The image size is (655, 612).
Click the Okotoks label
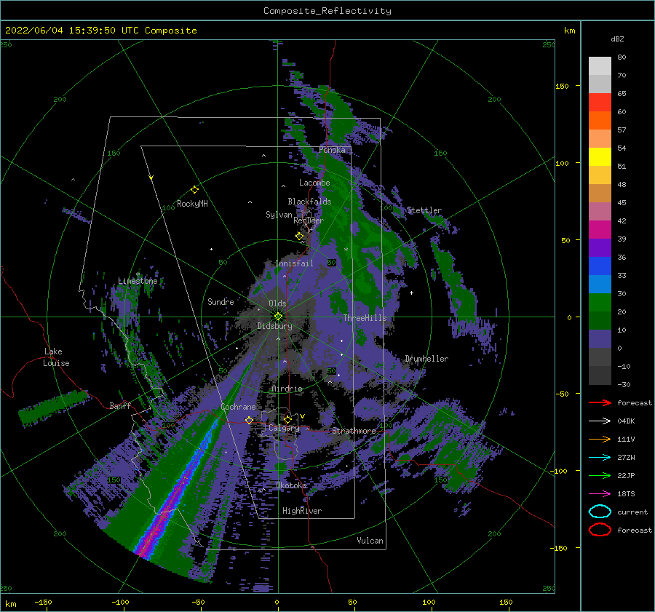tap(292, 485)
